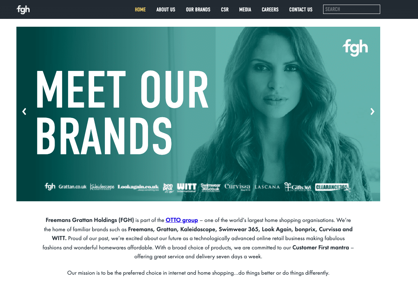The image size is (418, 285).
Task: Click the Lookagain.co.uk brand logo
Action: pyautogui.click(x=138, y=187)
